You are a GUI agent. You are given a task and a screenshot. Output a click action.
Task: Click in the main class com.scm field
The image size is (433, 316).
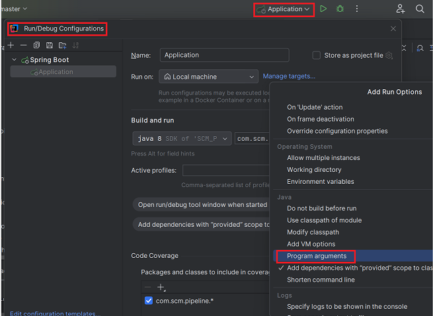252,138
